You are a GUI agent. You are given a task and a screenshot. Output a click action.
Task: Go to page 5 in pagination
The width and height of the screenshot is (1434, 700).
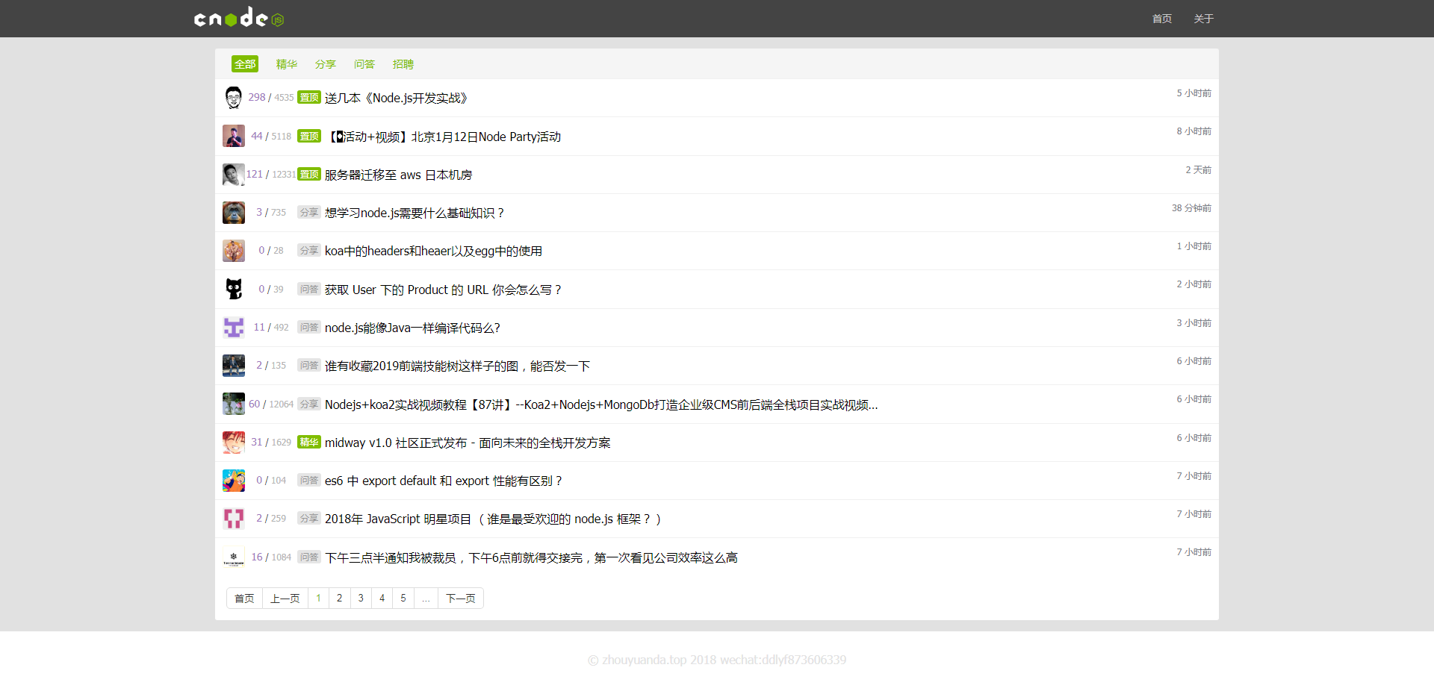pos(403,599)
